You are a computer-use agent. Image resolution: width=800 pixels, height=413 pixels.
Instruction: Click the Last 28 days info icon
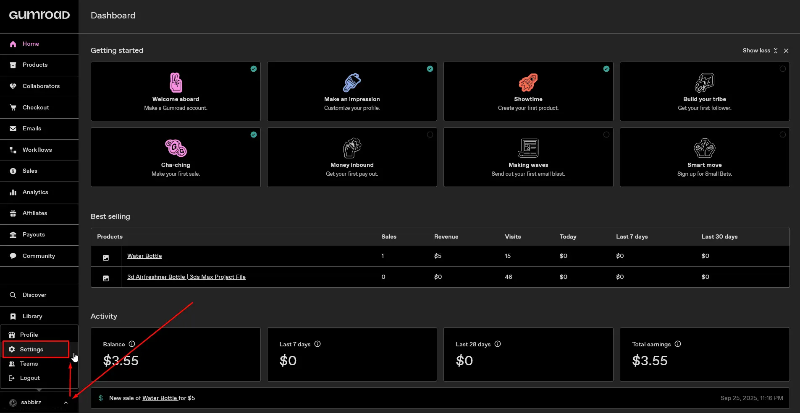point(498,344)
